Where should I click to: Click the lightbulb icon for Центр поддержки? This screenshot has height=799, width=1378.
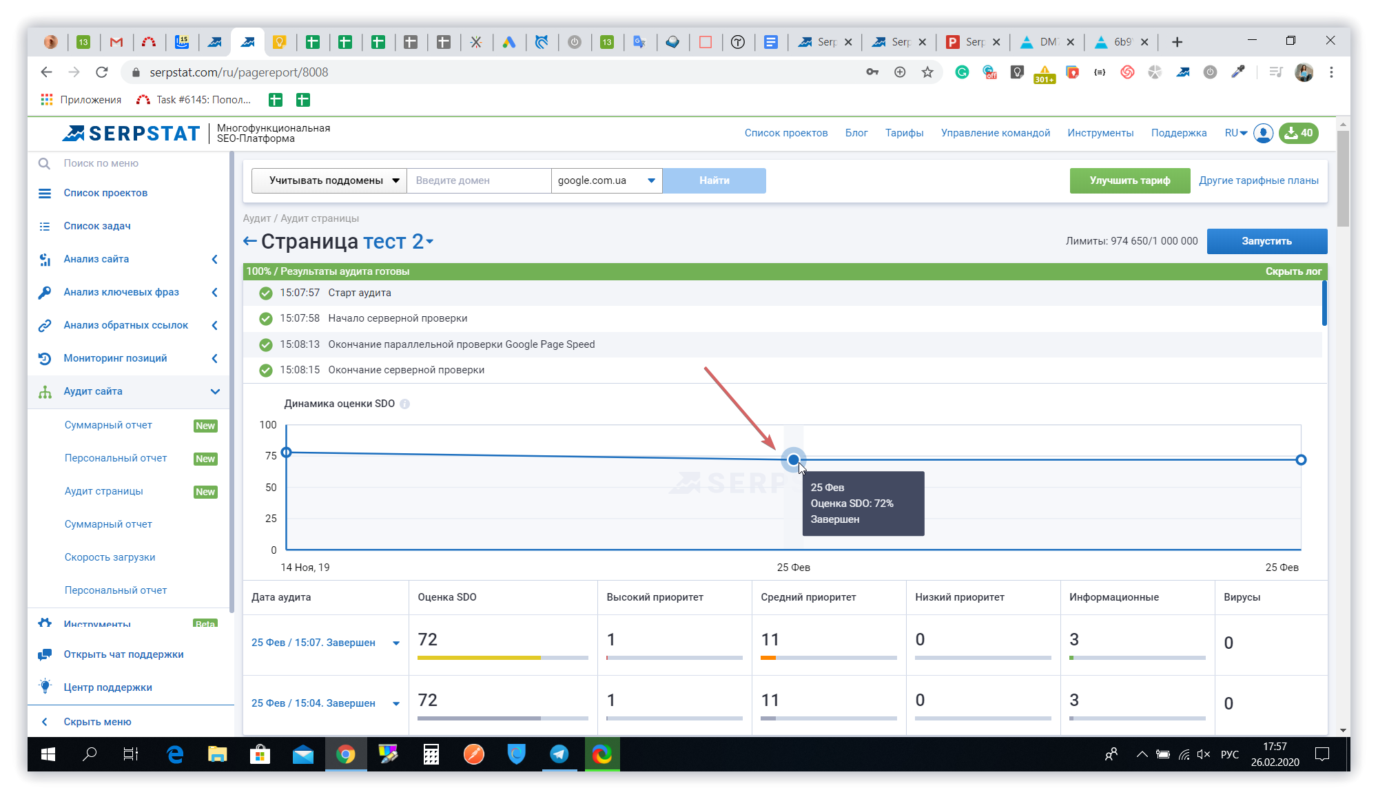coord(45,687)
